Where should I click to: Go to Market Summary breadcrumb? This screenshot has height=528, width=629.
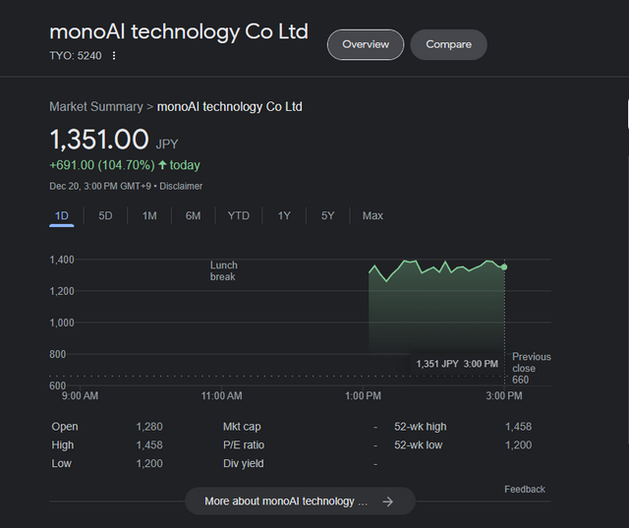(x=96, y=107)
